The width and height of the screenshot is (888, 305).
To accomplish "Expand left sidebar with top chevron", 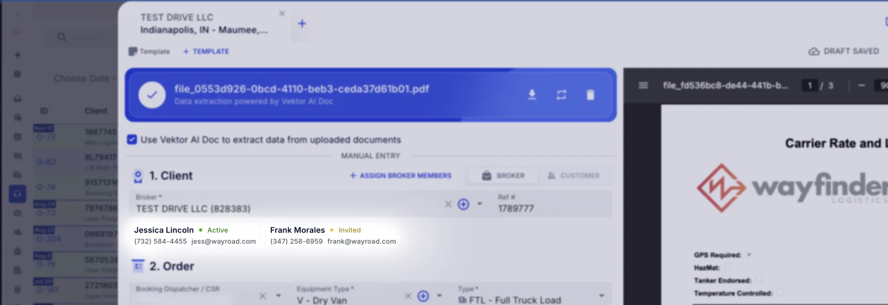I will coord(17,15).
